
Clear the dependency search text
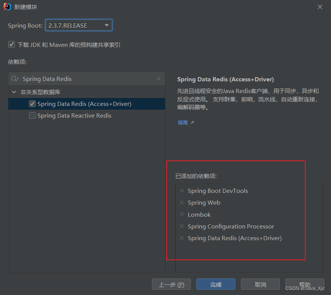pyautogui.click(x=159, y=79)
